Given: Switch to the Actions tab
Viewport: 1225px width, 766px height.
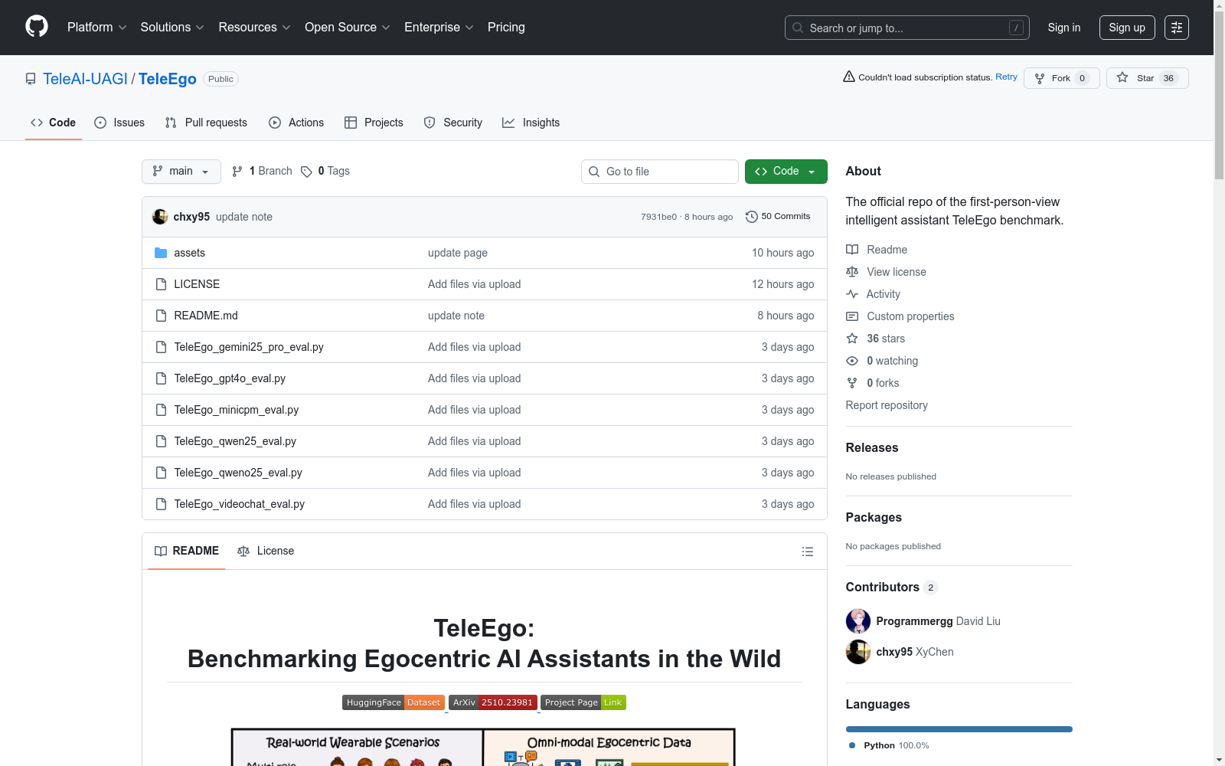Looking at the screenshot, I should (296, 123).
